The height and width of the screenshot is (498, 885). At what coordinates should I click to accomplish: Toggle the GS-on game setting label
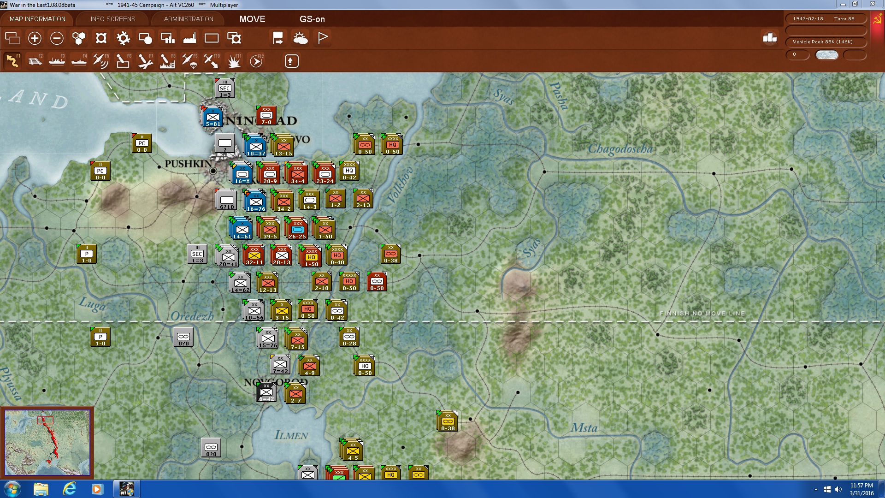(311, 19)
